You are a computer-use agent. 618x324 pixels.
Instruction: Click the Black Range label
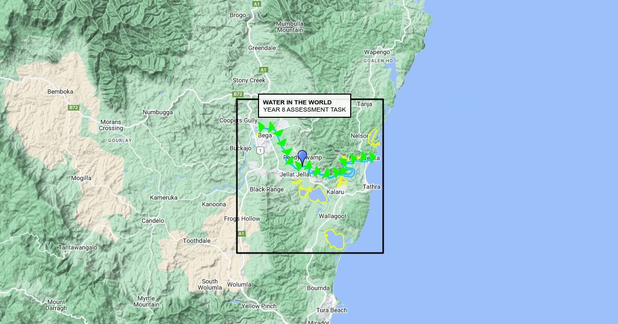pyautogui.click(x=267, y=189)
